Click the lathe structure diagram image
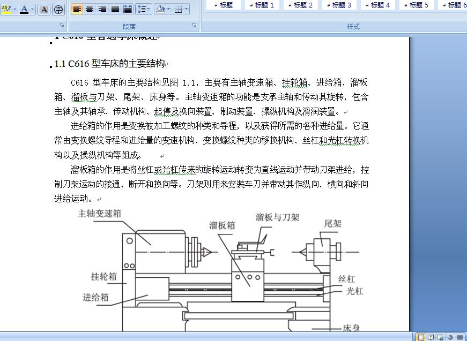This screenshot has height=341, width=467. [222, 270]
